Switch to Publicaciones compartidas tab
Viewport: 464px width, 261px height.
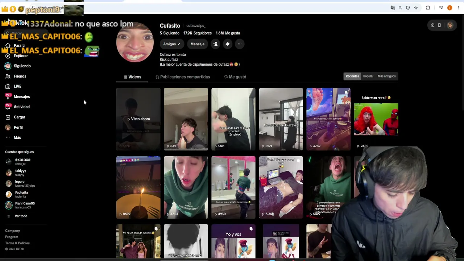click(x=183, y=77)
